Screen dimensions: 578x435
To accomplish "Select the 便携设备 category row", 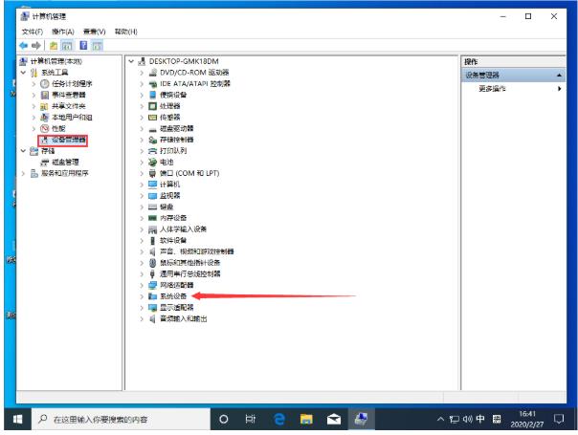I will pyautogui.click(x=173, y=95).
